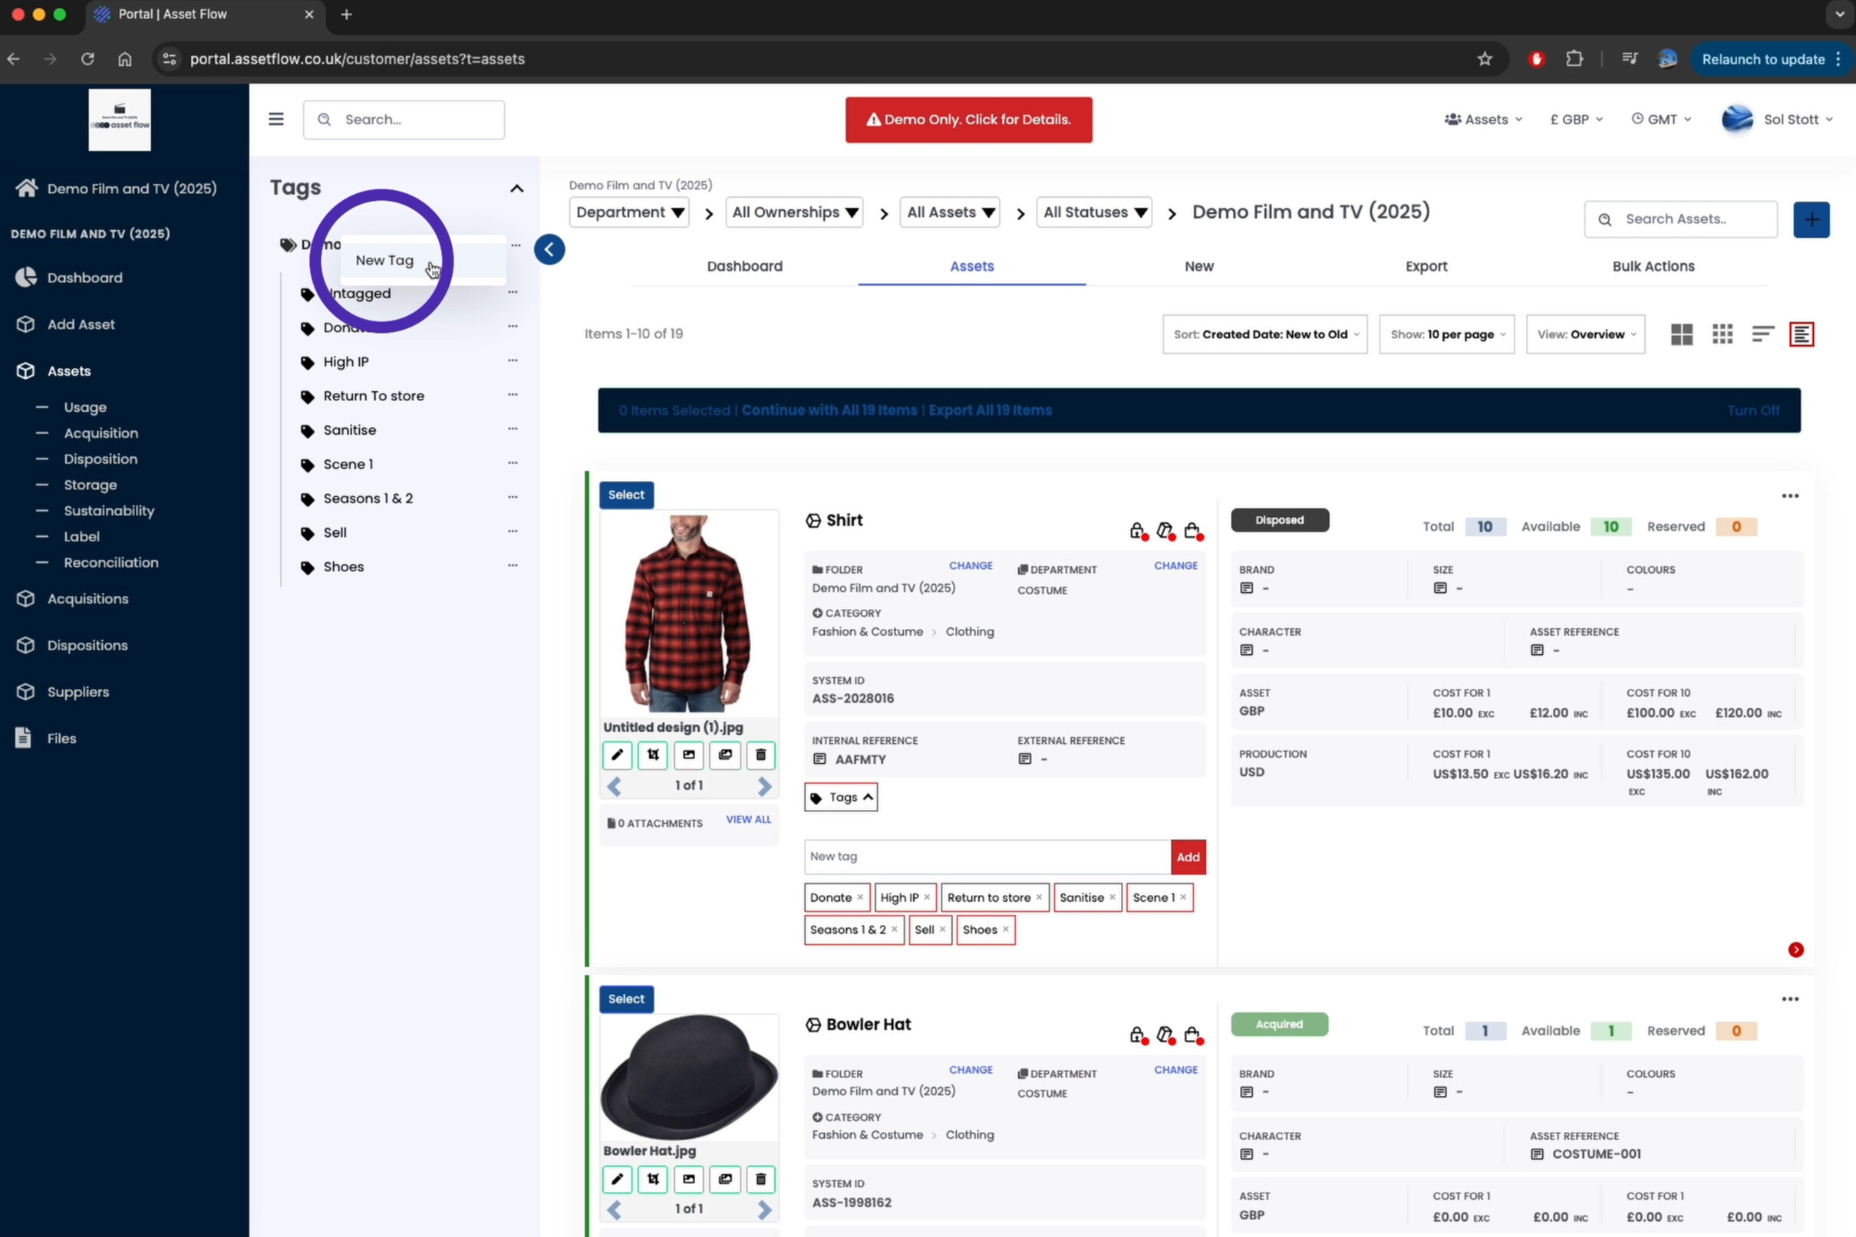The height and width of the screenshot is (1237, 1856).
Task: Open Files in left sidebar
Action: point(61,739)
